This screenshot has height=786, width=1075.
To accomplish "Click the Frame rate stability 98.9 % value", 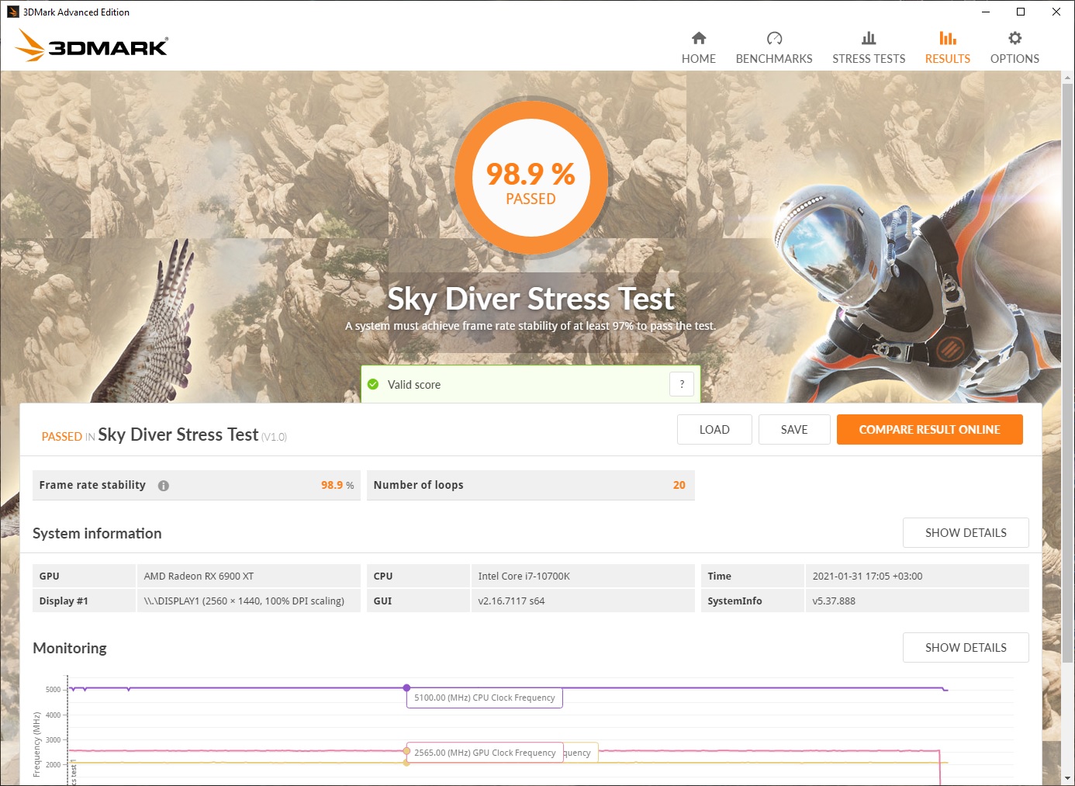I will (337, 485).
